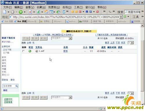
Task: Open the address bar URL dropdown arrow
Action: click(121, 17)
